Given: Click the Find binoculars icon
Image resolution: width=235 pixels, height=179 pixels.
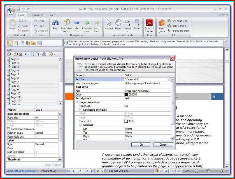Looking at the screenshot, I should (x=55, y=23).
